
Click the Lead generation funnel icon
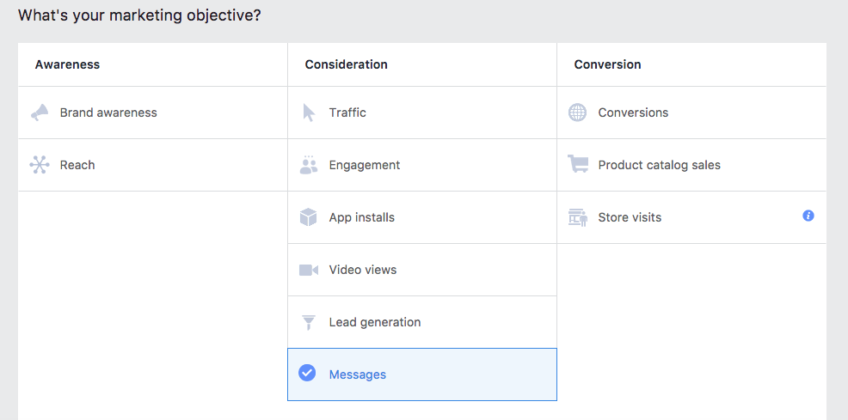[309, 322]
